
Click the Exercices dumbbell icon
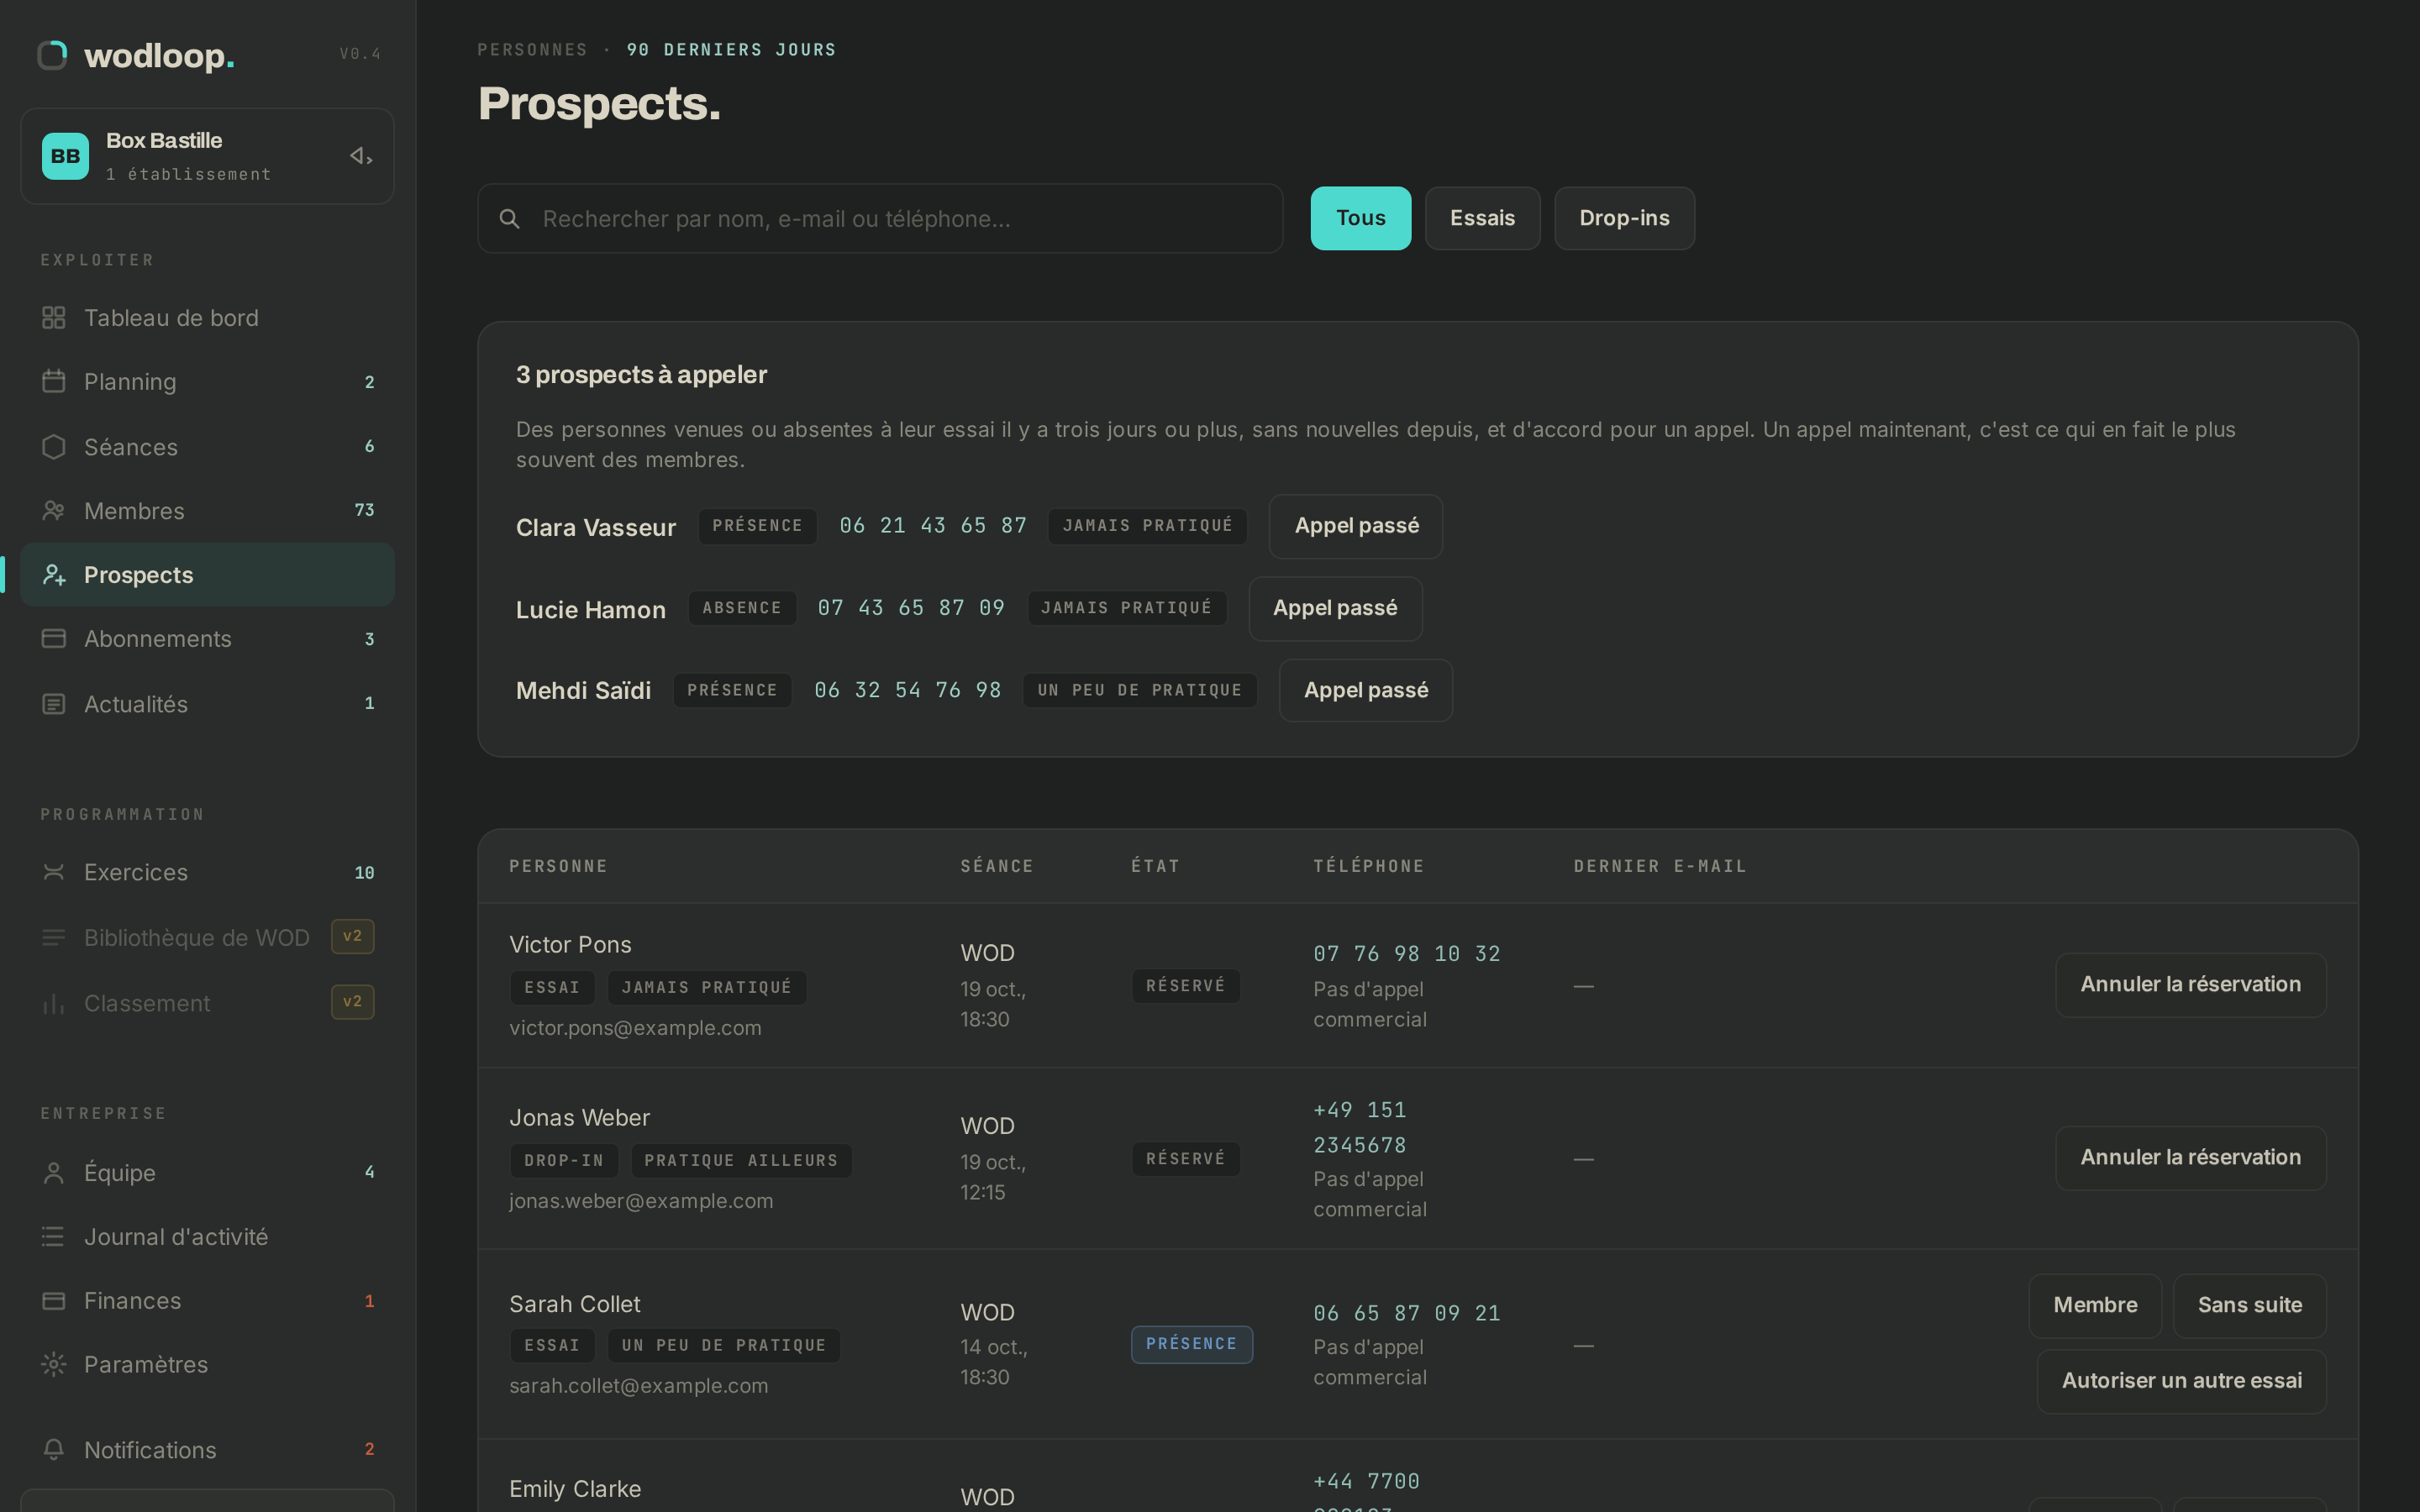pos(54,872)
